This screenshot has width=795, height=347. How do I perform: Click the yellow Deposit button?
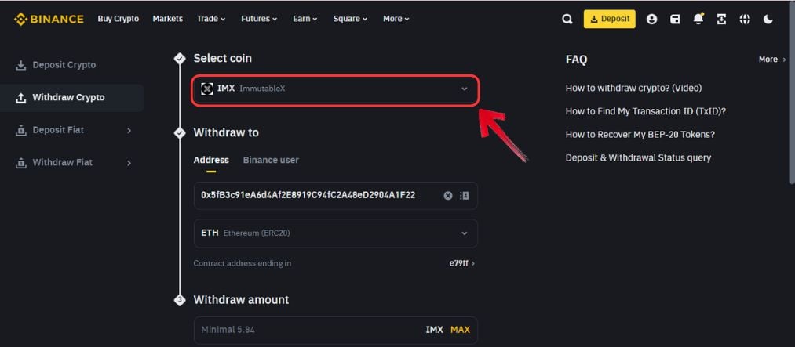[609, 20]
